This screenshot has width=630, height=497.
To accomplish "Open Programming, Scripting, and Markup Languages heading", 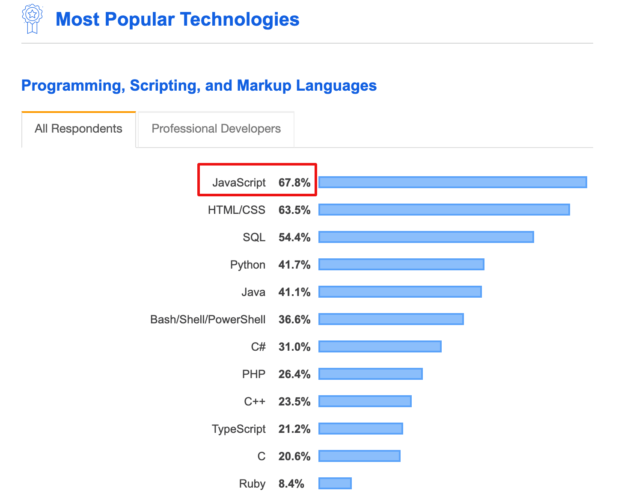I will coord(199,86).
